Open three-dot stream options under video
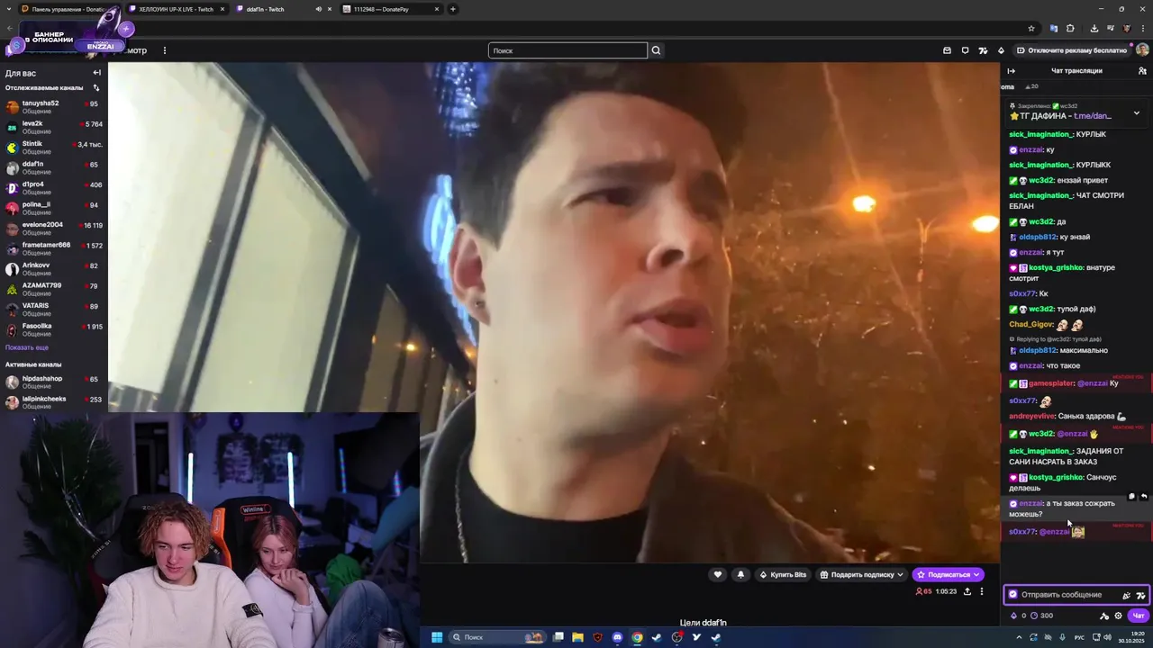Screen dimensions: 1153x648 [982, 591]
